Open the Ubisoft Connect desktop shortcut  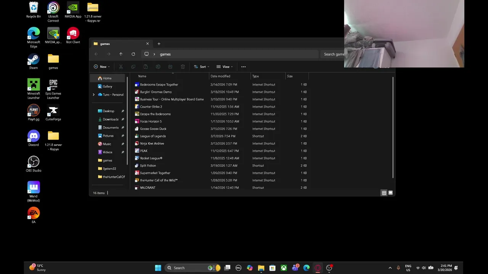tap(53, 12)
